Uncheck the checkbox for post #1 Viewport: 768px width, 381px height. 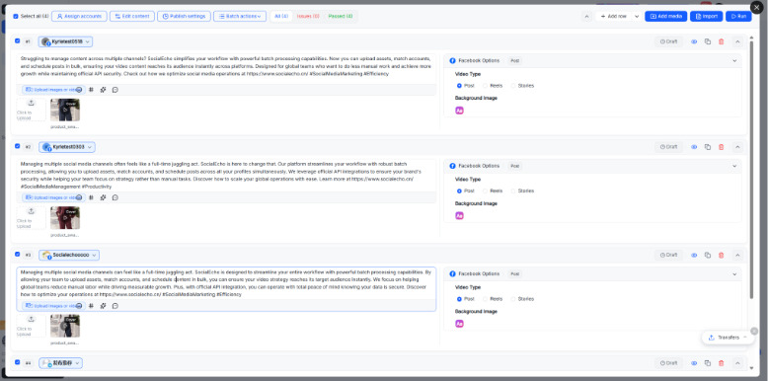click(18, 41)
